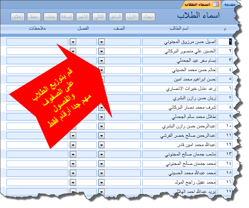This screenshot has height=208, width=249.
Task: Close the form using إغلاق button
Action: pyautogui.click(x=18, y=17)
